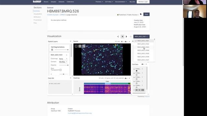Open the CODEX [Cytokit + SPRM] link
The height and width of the screenshot is (116, 207).
56,15
